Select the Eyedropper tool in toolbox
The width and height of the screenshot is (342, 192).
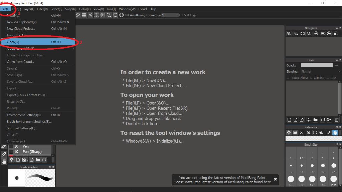[x=4, y=154]
